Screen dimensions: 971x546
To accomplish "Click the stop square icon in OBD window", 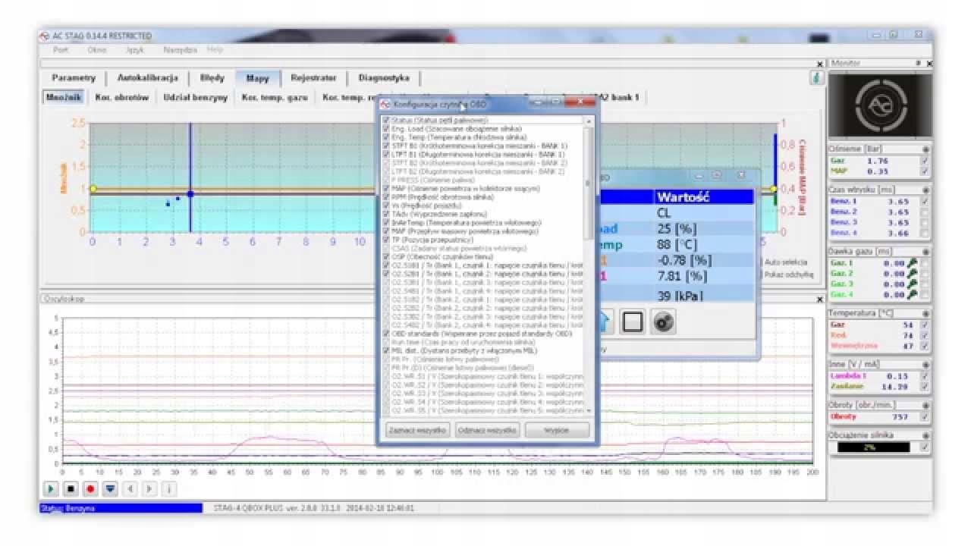I will click(632, 322).
